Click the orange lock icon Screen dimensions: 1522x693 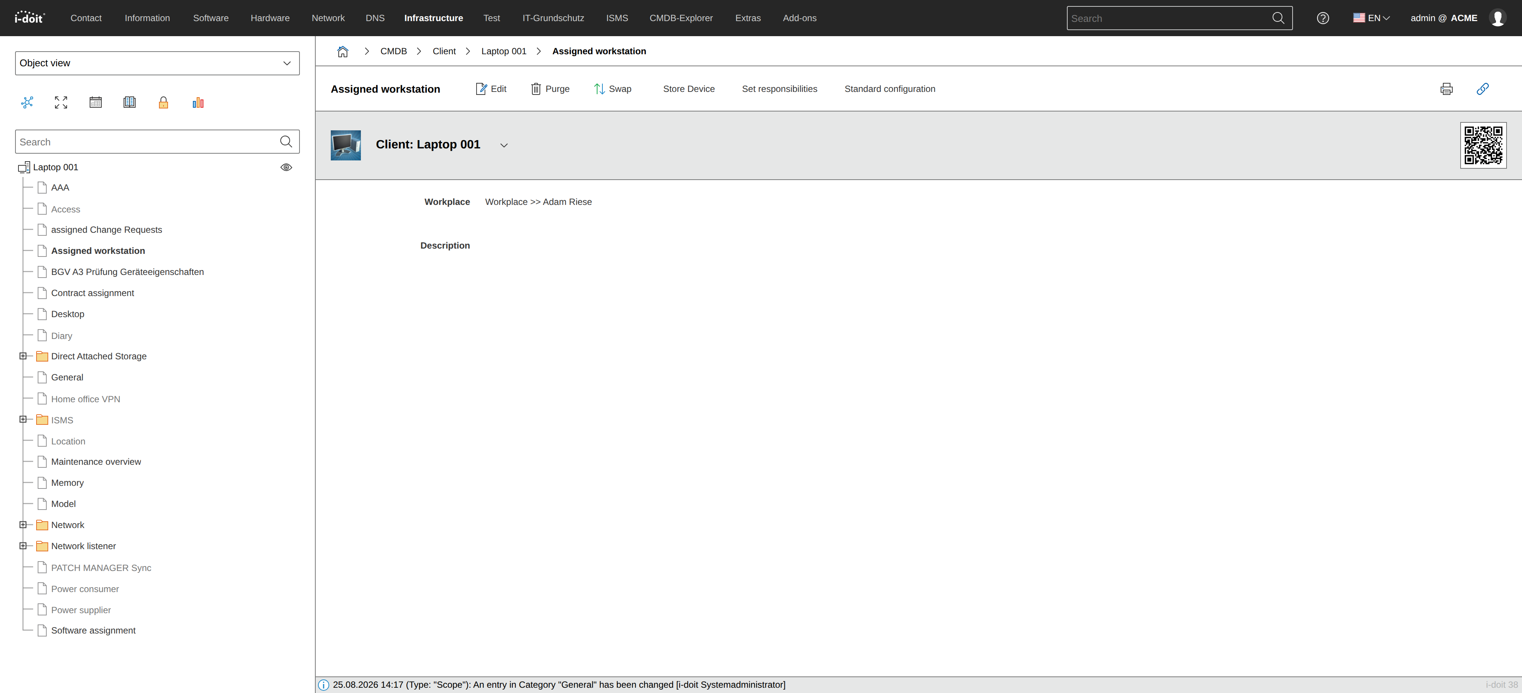pyautogui.click(x=164, y=102)
